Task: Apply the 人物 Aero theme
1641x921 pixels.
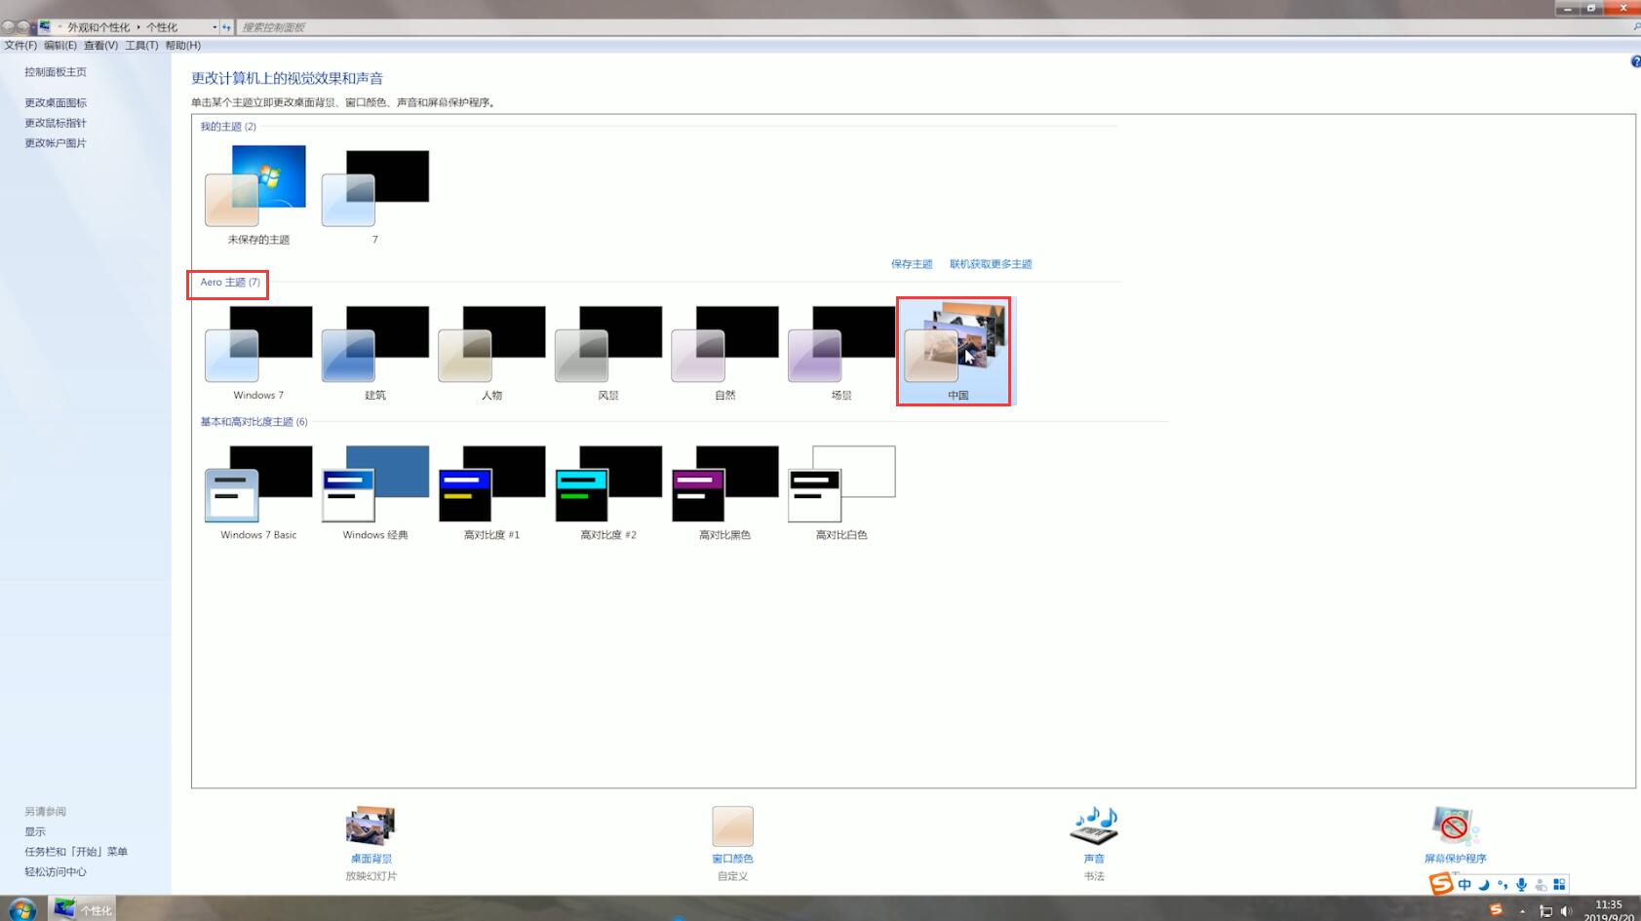Action: (491, 352)
